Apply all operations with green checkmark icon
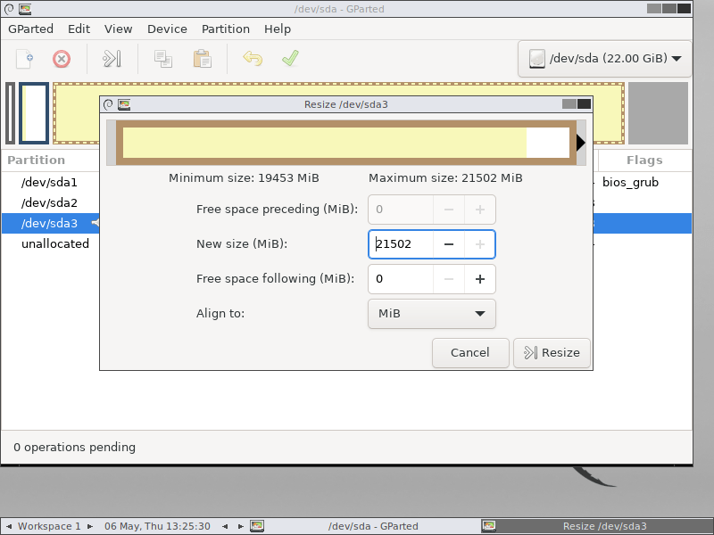Viewport: 714px width, 535px height. coord(287,58)
